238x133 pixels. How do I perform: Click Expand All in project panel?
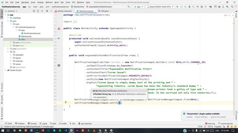(x=38, y=11)
